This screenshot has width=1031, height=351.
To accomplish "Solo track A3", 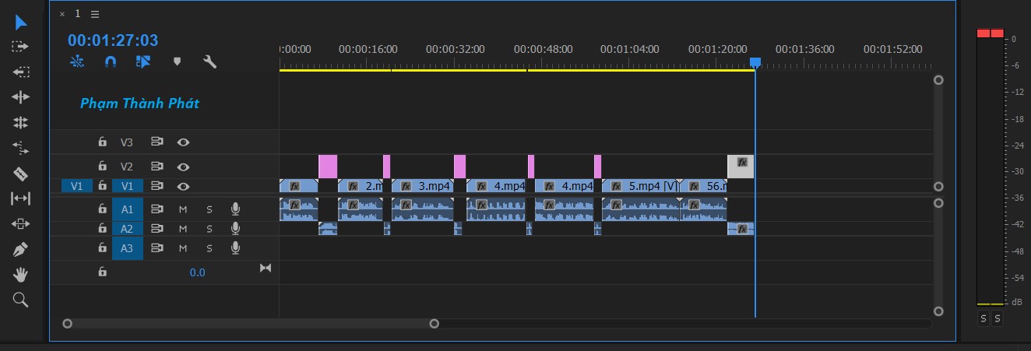I will 209,247.
